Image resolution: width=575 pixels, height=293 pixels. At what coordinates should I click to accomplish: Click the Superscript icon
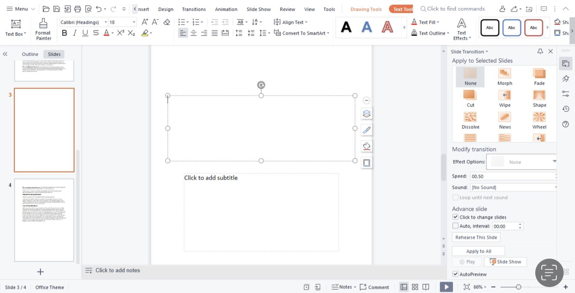click(x=121, y=33)
